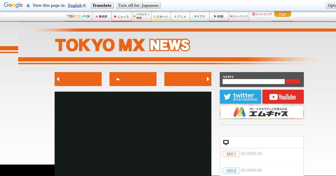The width and height of the screenshot is (336, 176).
Task: Open the YouTube banner
Action: coord(283,97)
